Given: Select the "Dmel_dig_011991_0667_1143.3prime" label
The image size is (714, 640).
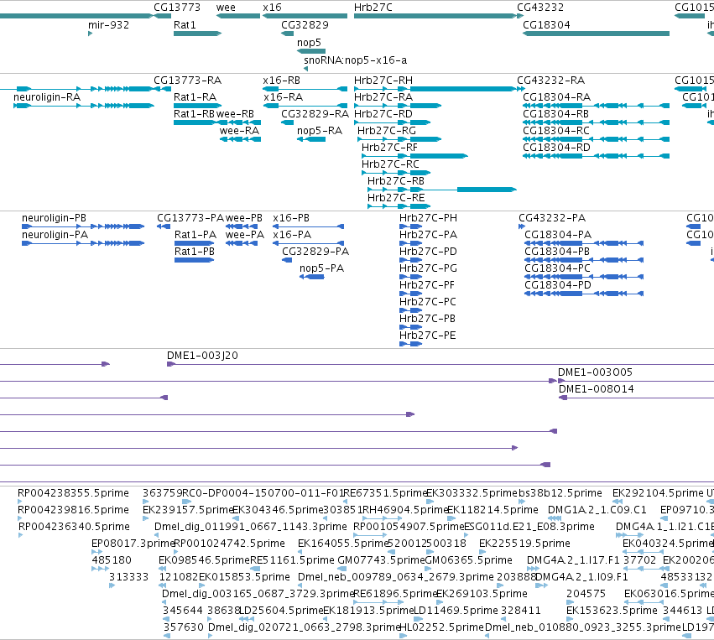Looking at the screenshot, I should tap(251, 527).
